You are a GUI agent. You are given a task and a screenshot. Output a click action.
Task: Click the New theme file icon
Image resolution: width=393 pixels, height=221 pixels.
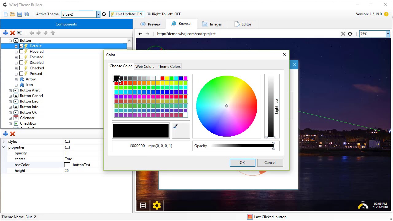6,14
